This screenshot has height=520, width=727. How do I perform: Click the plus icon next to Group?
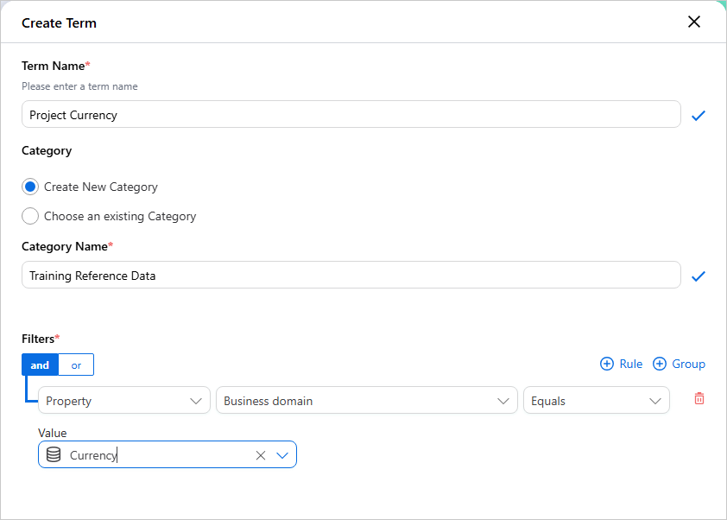660,364
